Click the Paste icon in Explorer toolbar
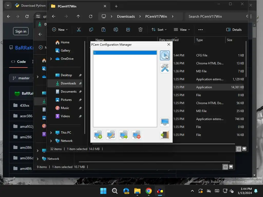 coord(104,30)
